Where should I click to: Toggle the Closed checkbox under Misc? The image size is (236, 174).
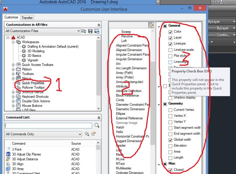tap(170, 170)
